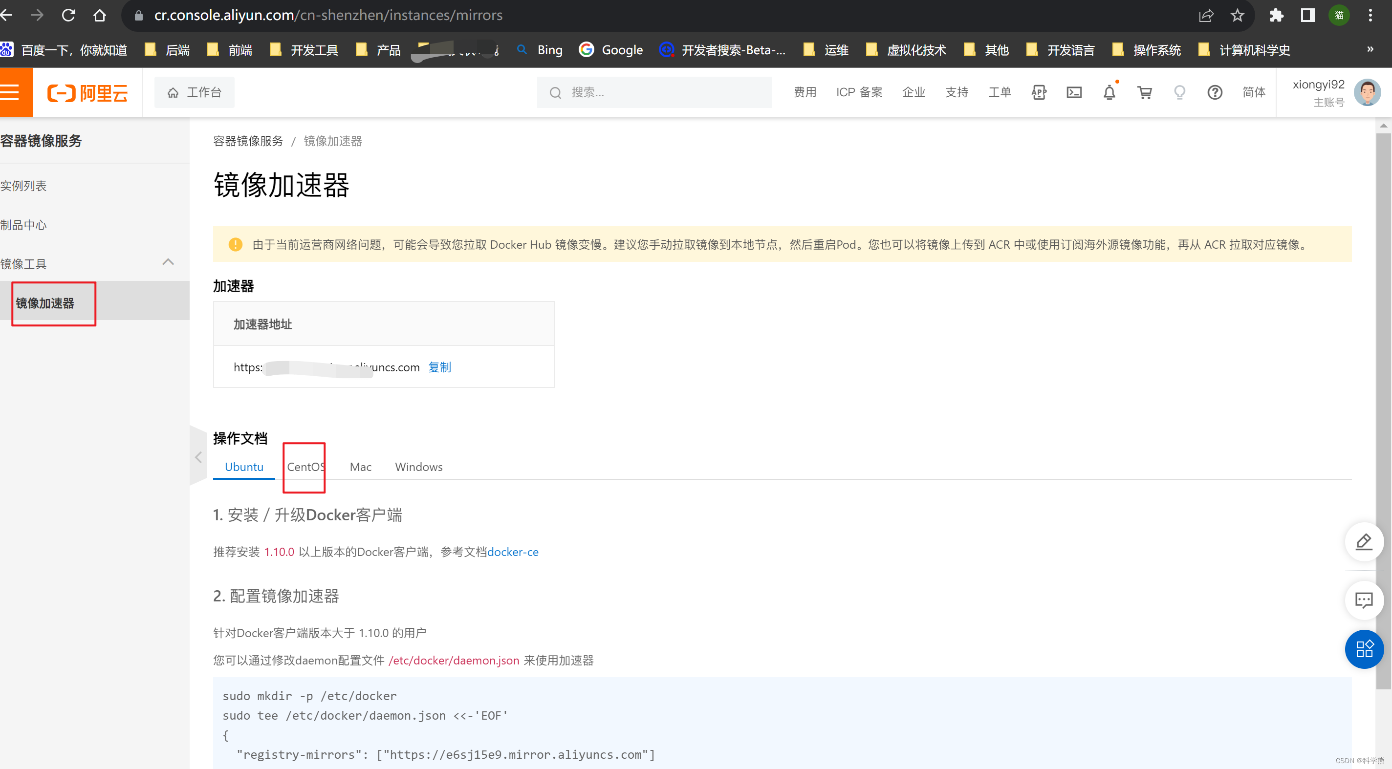
Task: Click the Aliyun home logo icon
Action: click(85, 92)
